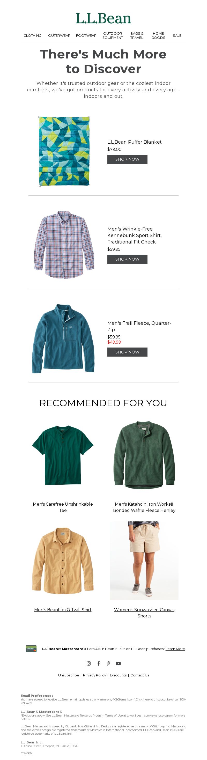207x760 pixels.
Task: Open the Privacy Policy link
Action: point(94,675)
